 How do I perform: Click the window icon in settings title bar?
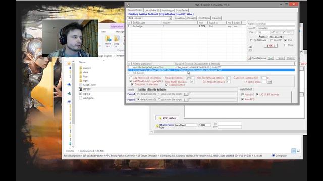pyautogui.click(x=128, y=5)
